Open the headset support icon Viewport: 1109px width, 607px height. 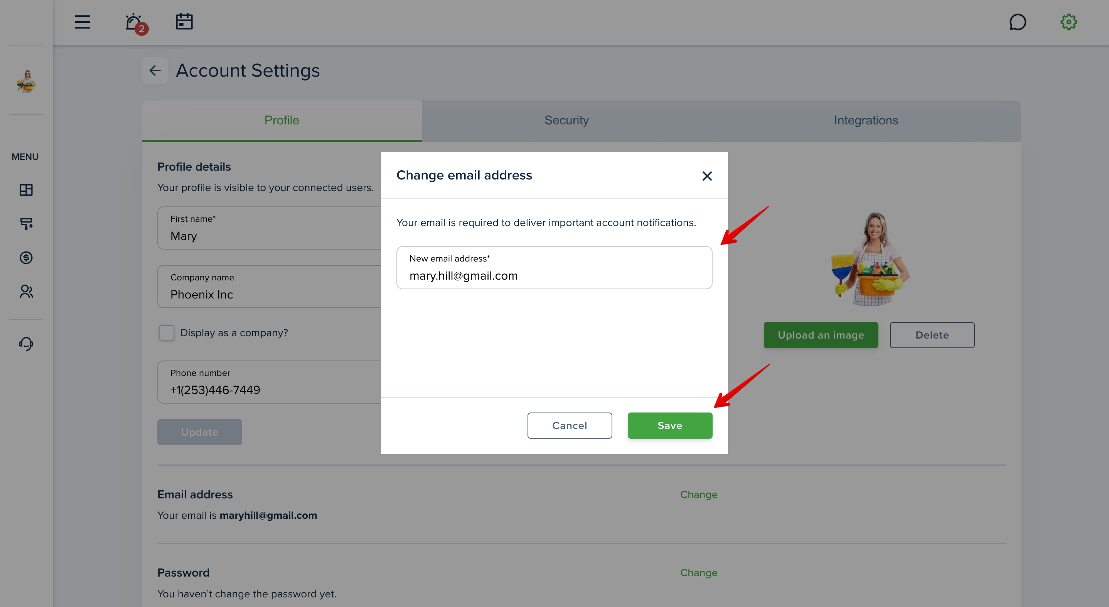(26, 344)
